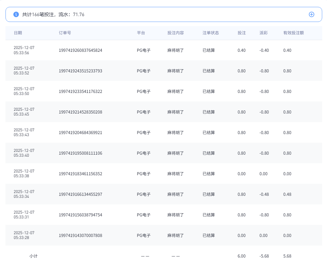
Task: Click the 派彩 column header
Action: [263, 33]
